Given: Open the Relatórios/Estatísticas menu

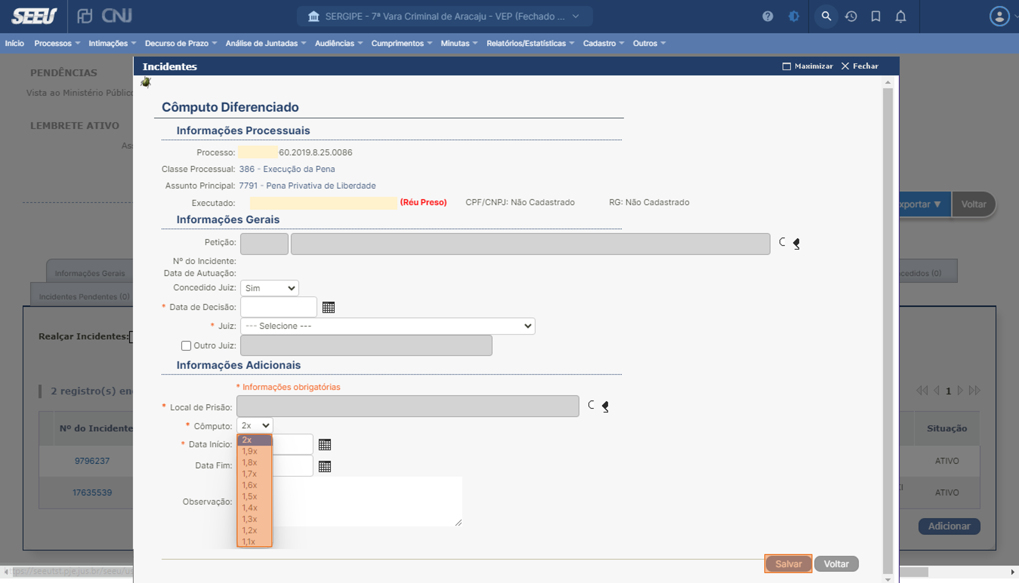Looking at the screenshot, I should 530,43.
